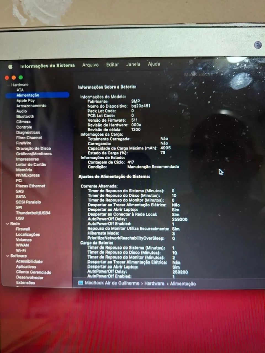Select Memória in the sidebar
265x353 pixels.
pyautogui.click(x=24, y=170)
